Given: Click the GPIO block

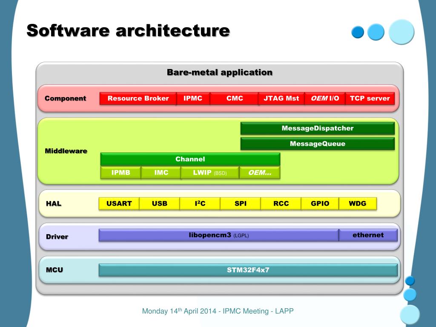Looking at the screenshot, I should tap(320, 204).
